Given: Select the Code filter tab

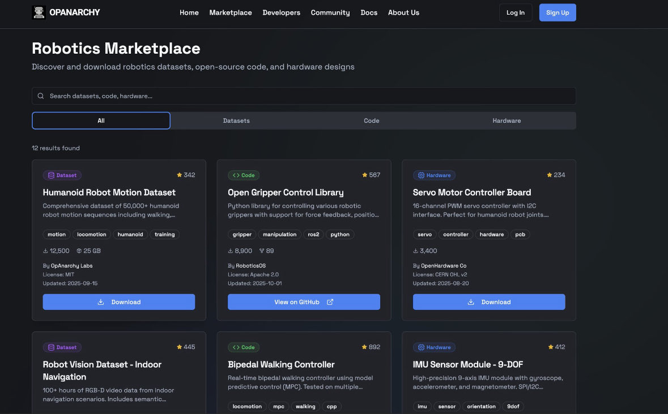Looking at the screenshot, I should pos(372,120).
